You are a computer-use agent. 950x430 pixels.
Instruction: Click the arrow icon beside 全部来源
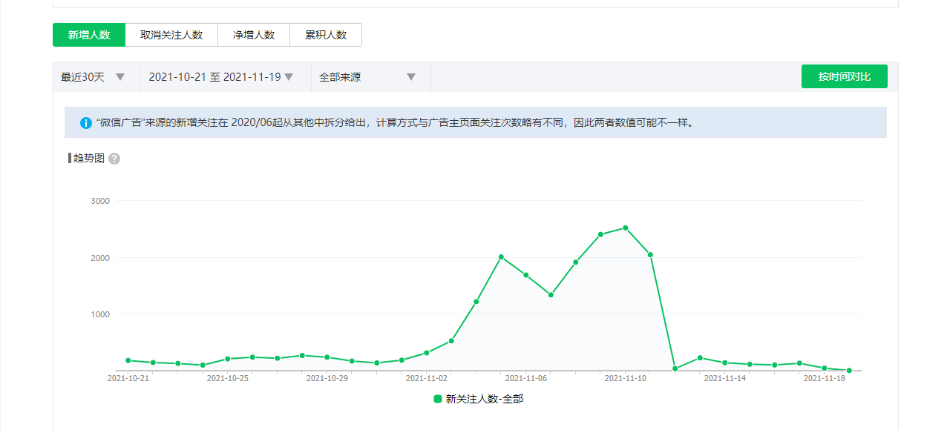click(x=411, y=77)
